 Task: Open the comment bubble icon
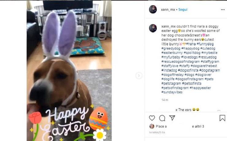(162, 118)
